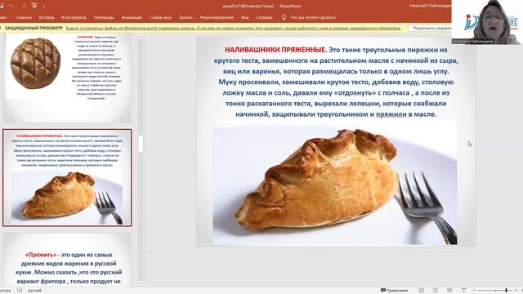Click the slide panel scroll down arrow

141,283
